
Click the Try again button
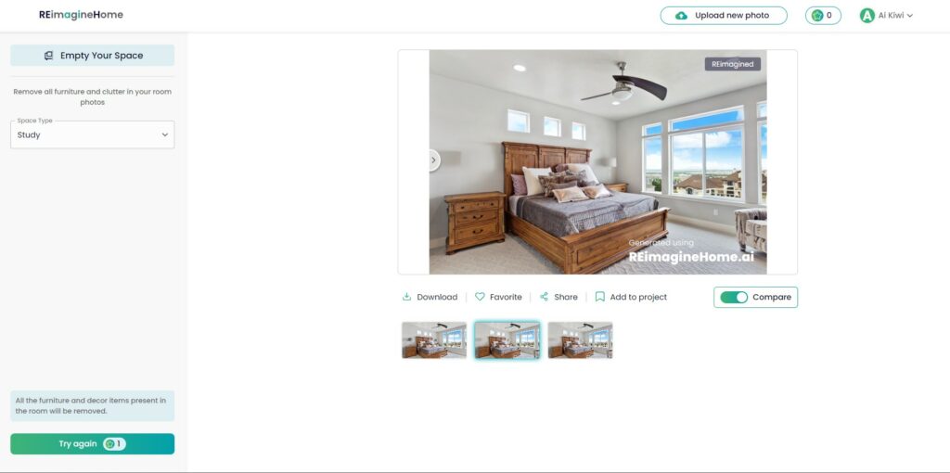tap(92, 444)
